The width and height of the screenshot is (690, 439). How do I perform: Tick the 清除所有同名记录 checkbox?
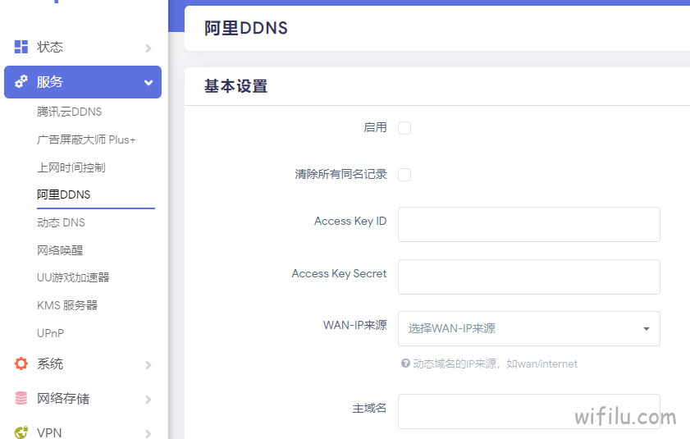coord(404,174)
